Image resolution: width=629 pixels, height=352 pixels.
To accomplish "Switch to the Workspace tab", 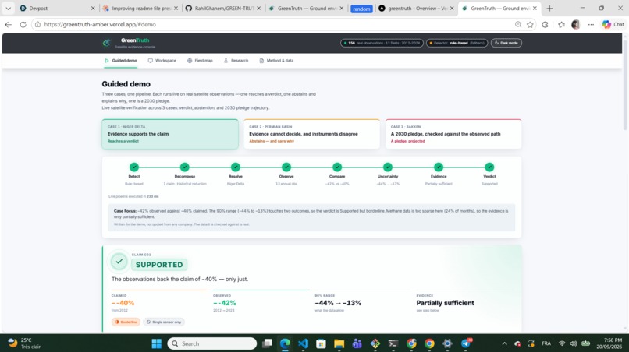I will point(162,61).
